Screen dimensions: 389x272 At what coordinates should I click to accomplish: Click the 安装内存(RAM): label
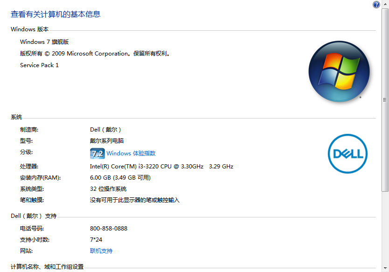[x=41, y=178]
